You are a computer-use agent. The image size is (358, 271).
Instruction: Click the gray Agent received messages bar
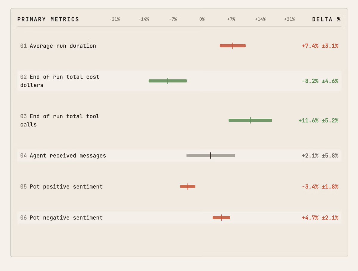tap(211, 156)
